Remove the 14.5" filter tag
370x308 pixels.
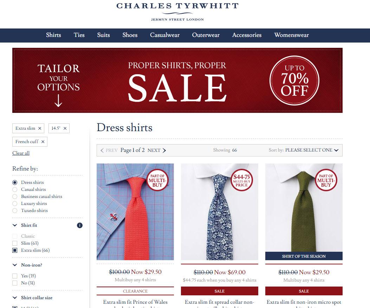click(x=65, y=128)
